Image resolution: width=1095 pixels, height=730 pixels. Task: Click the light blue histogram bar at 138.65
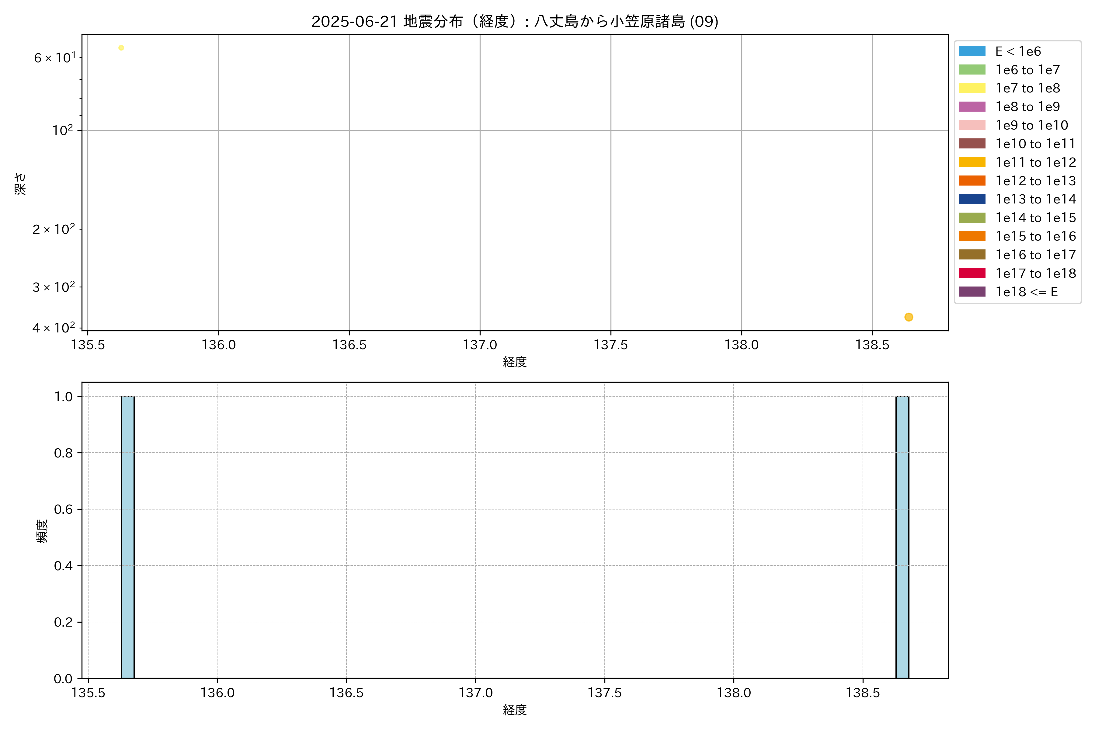point(902,537)
